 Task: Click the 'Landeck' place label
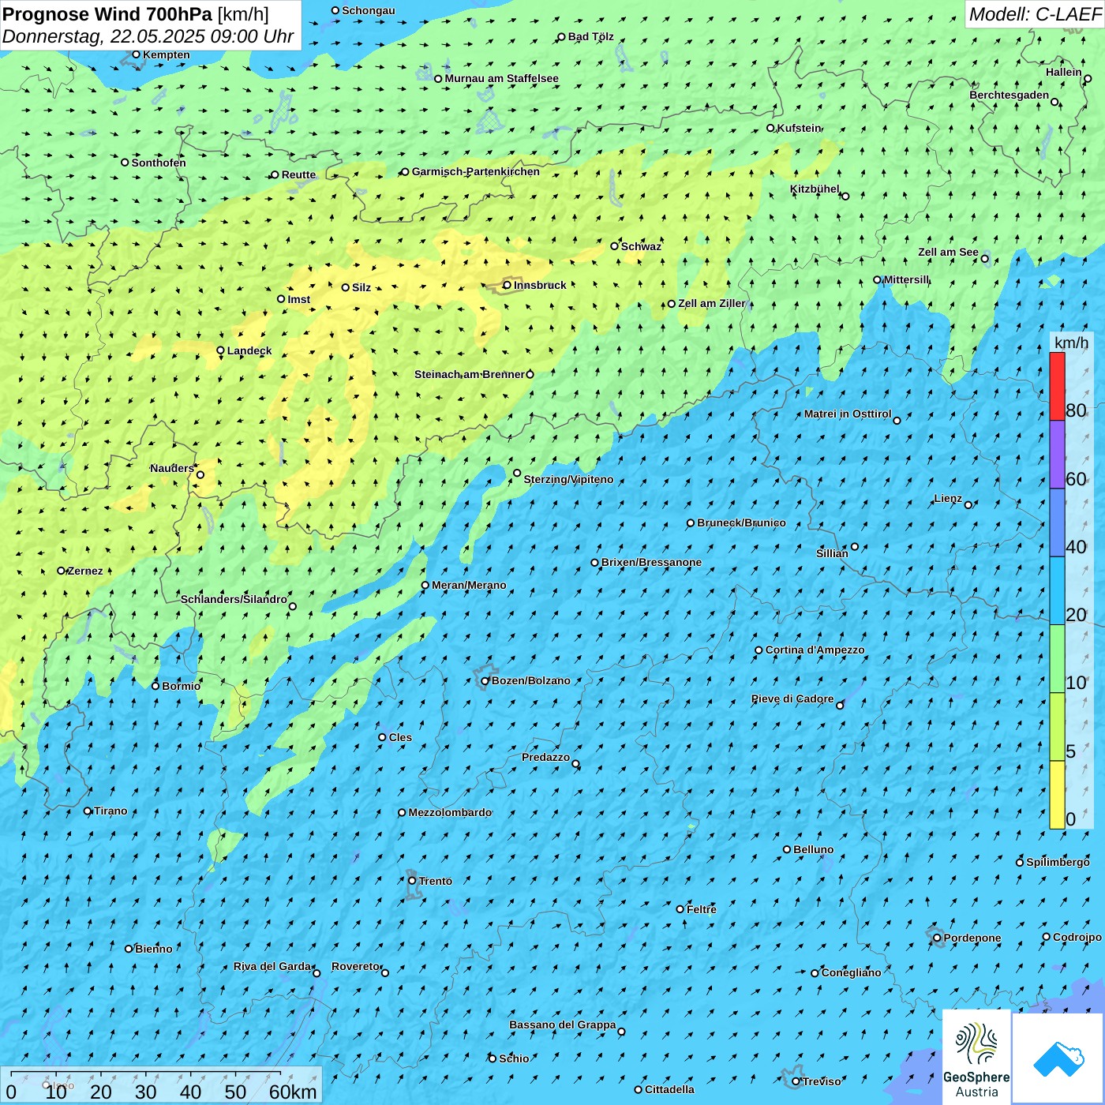tap(249, 350)
